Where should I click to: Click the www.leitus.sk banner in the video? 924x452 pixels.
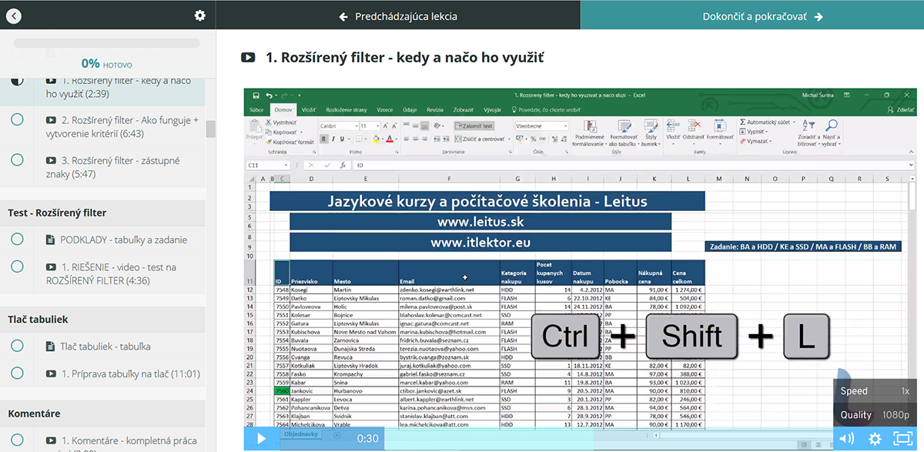point(480,221)
